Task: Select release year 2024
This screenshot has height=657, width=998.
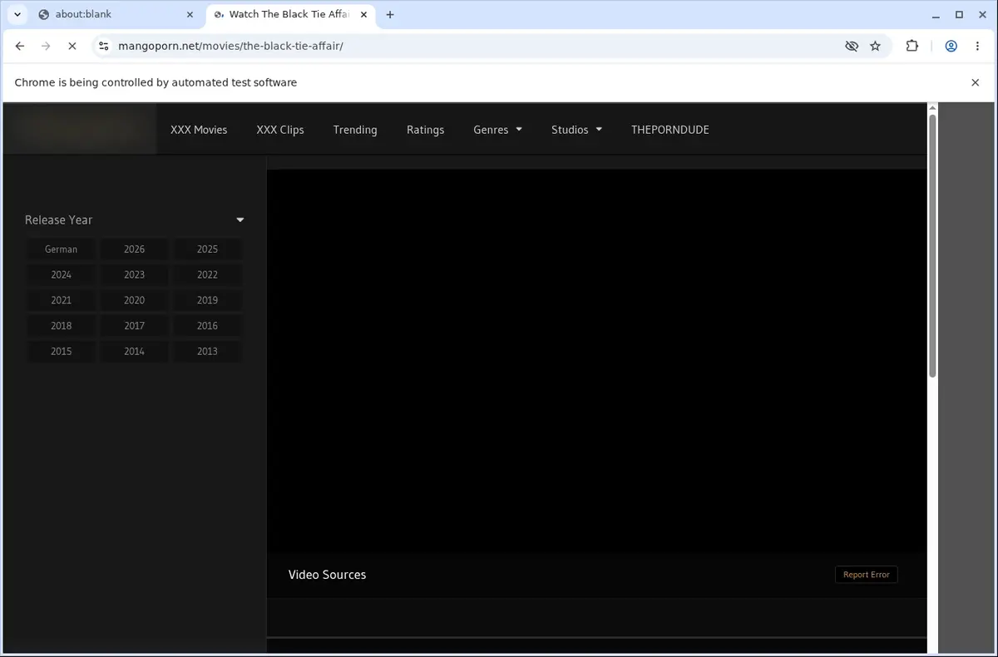Action: coord(62,275)
